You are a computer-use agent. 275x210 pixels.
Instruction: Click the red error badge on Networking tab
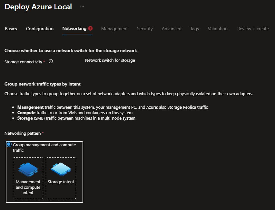(x=90, y=28)
